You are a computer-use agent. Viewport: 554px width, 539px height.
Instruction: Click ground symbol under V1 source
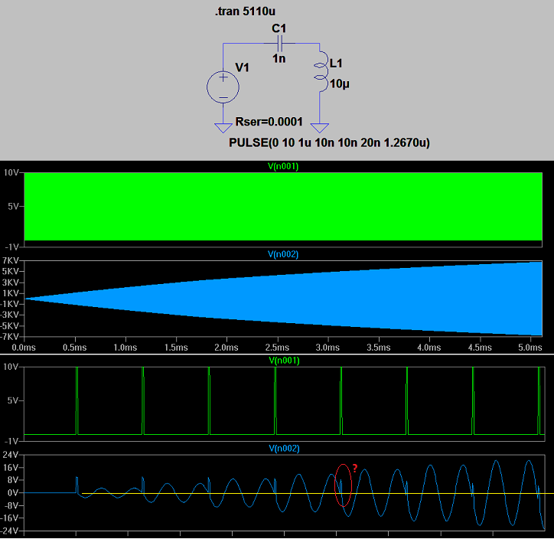point(223,129)
